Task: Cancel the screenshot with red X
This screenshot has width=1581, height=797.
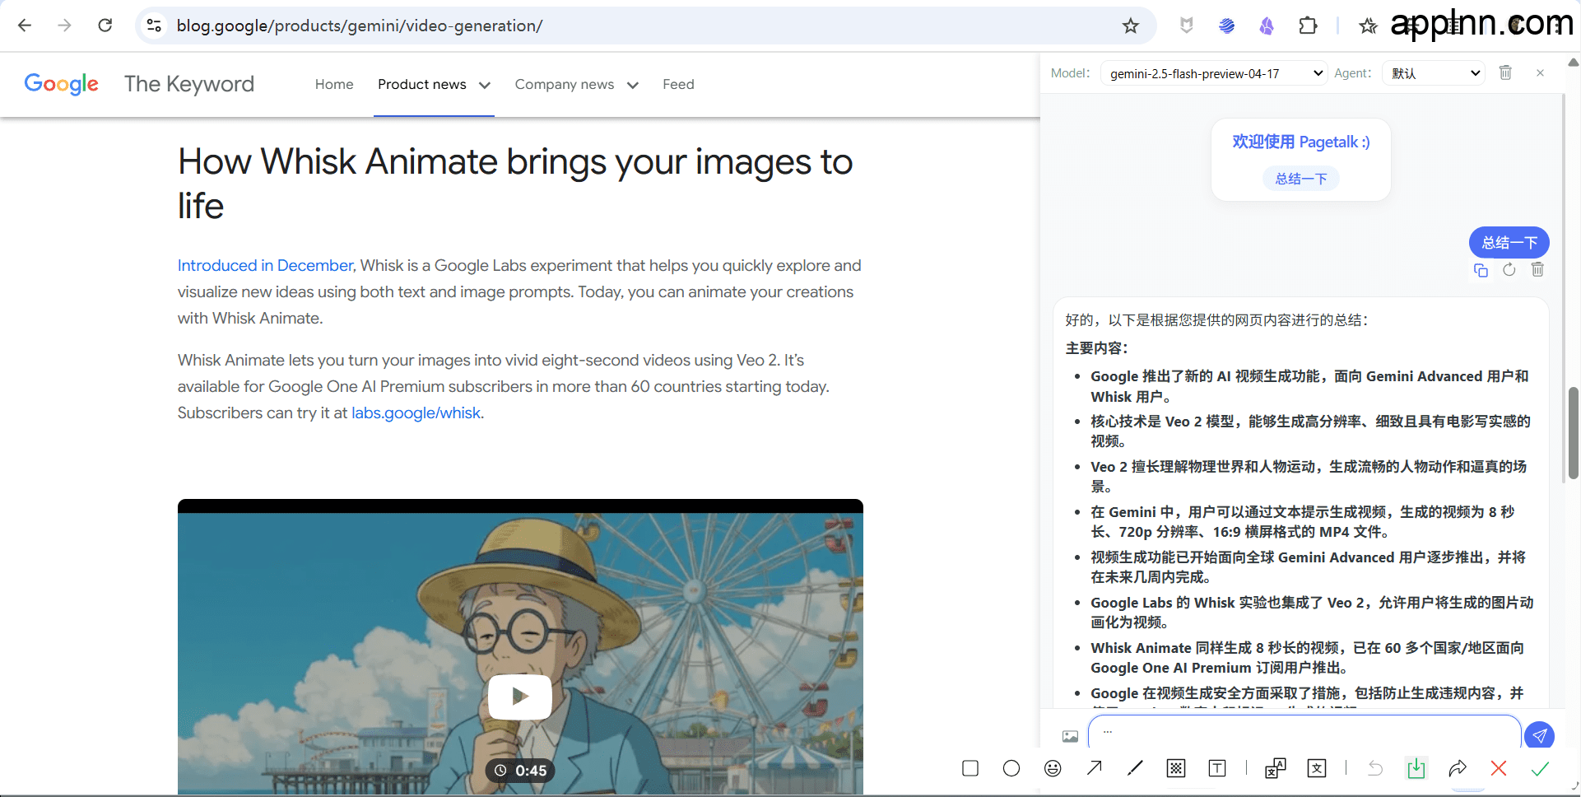Action: point(1499,768)
